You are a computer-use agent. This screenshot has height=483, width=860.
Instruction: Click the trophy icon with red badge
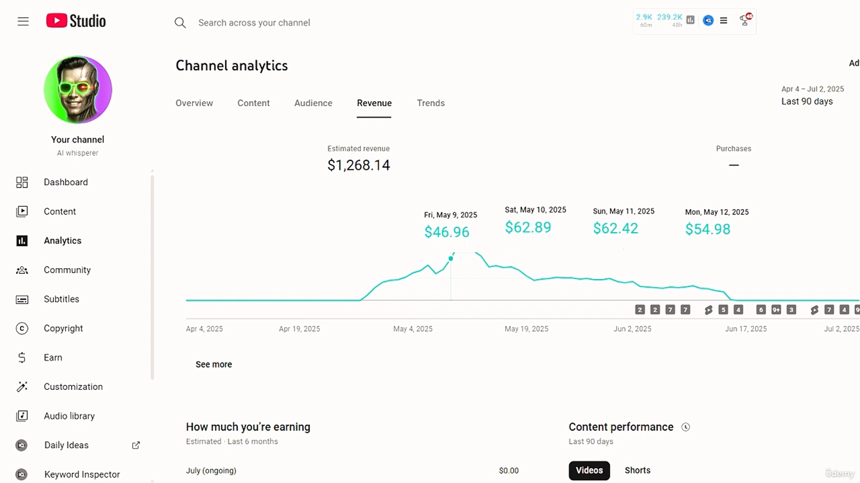(x=745, y=20)
